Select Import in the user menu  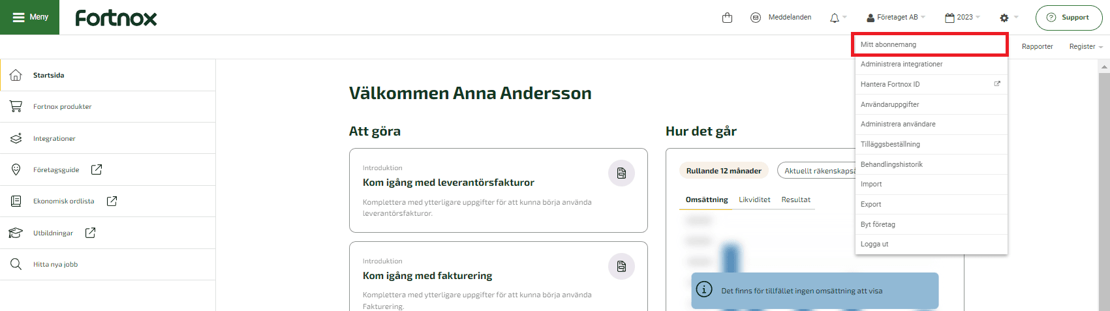[x=931, y=184]
